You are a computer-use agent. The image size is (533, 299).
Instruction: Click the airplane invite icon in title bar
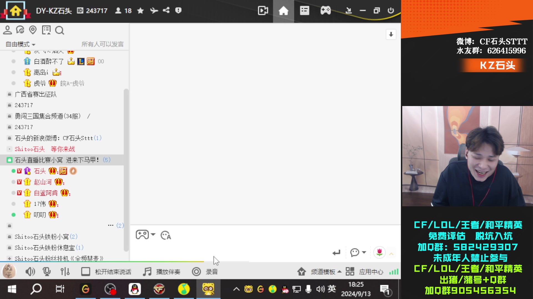pos(154,11)
